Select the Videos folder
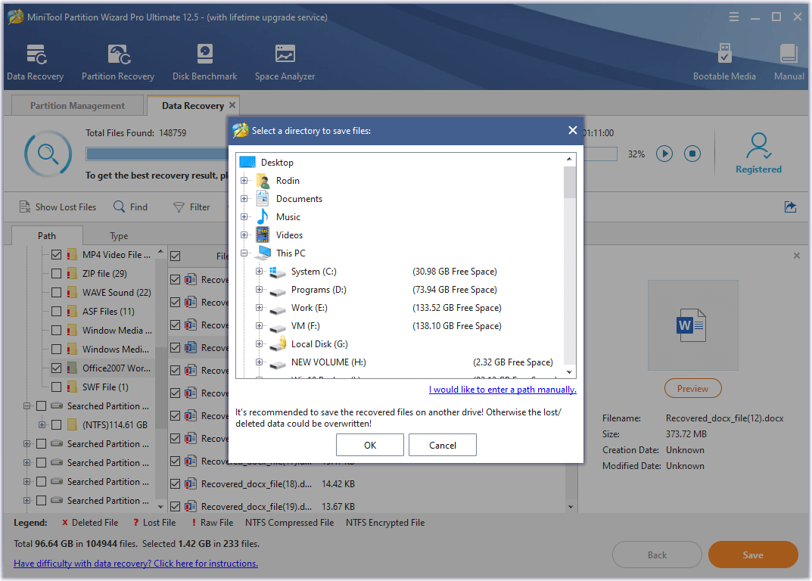812x581 pixels. pyautogui.click(x=289, y=235)
